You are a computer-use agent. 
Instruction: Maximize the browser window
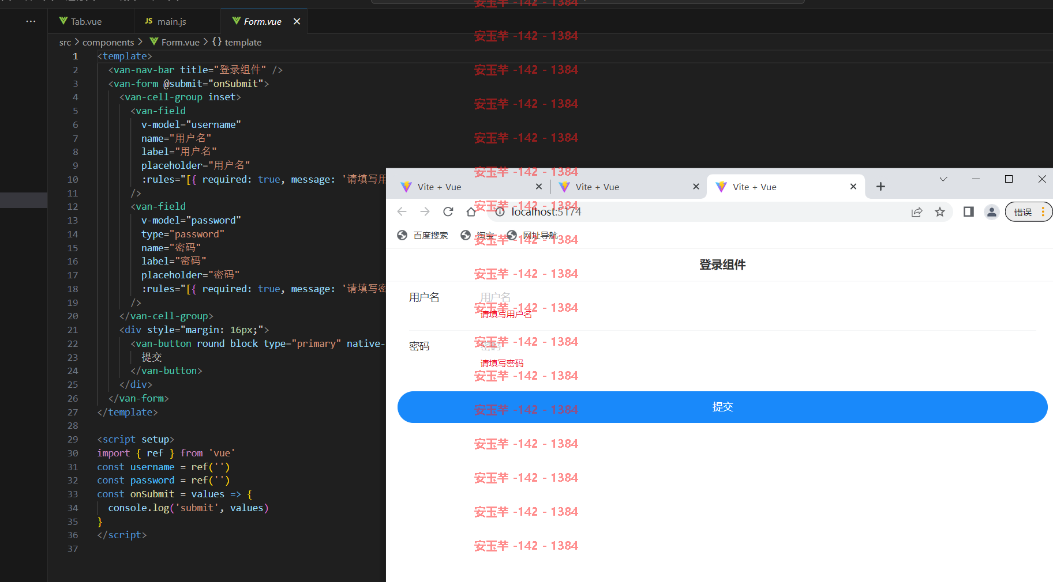(x=1009, y=179)
